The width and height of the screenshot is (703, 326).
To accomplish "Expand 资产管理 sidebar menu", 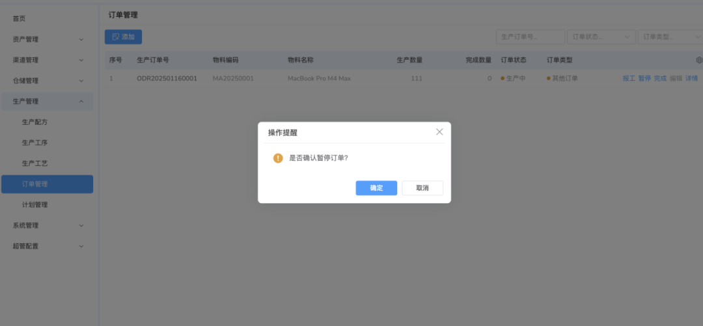I will (47, 40).
